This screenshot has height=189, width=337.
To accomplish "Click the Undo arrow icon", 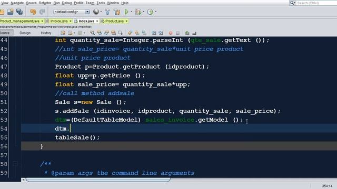I will tap(33, 12).
